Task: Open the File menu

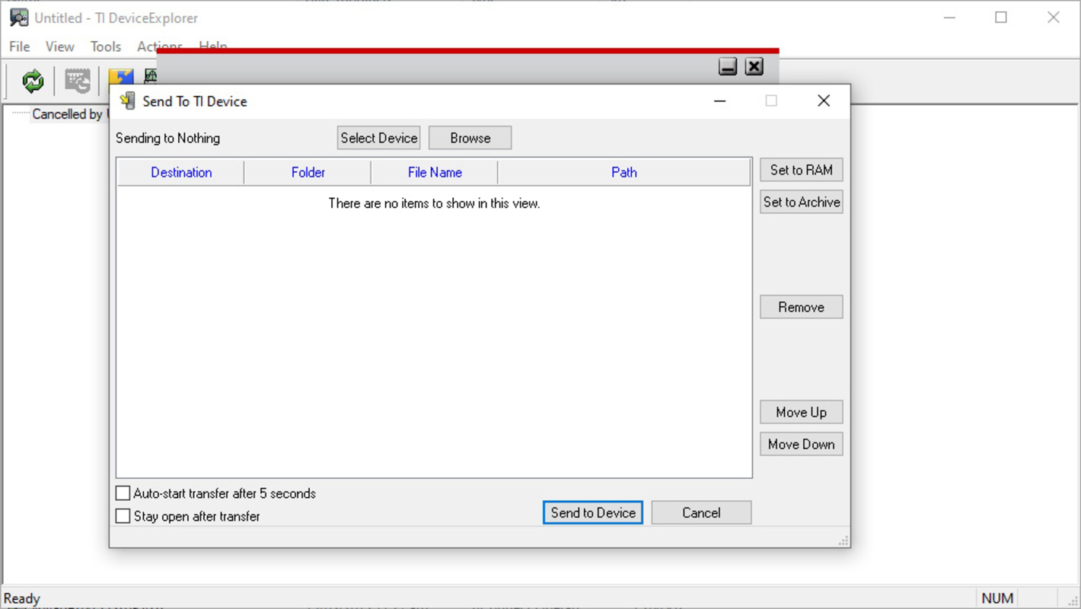Action: [20, 46]
